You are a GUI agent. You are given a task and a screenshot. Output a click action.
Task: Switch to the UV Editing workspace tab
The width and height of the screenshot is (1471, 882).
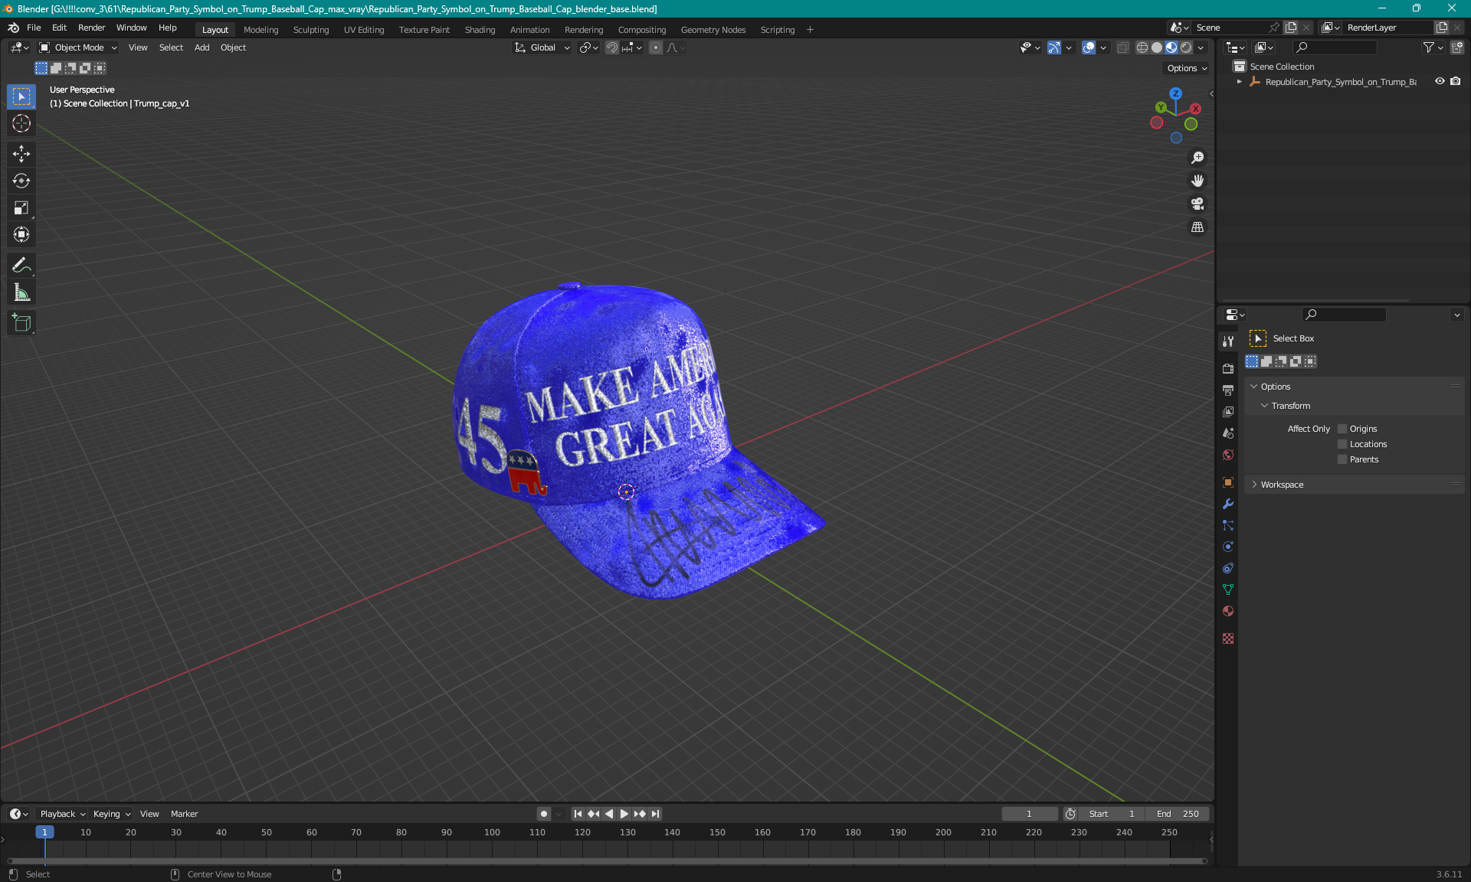(364, 30)
